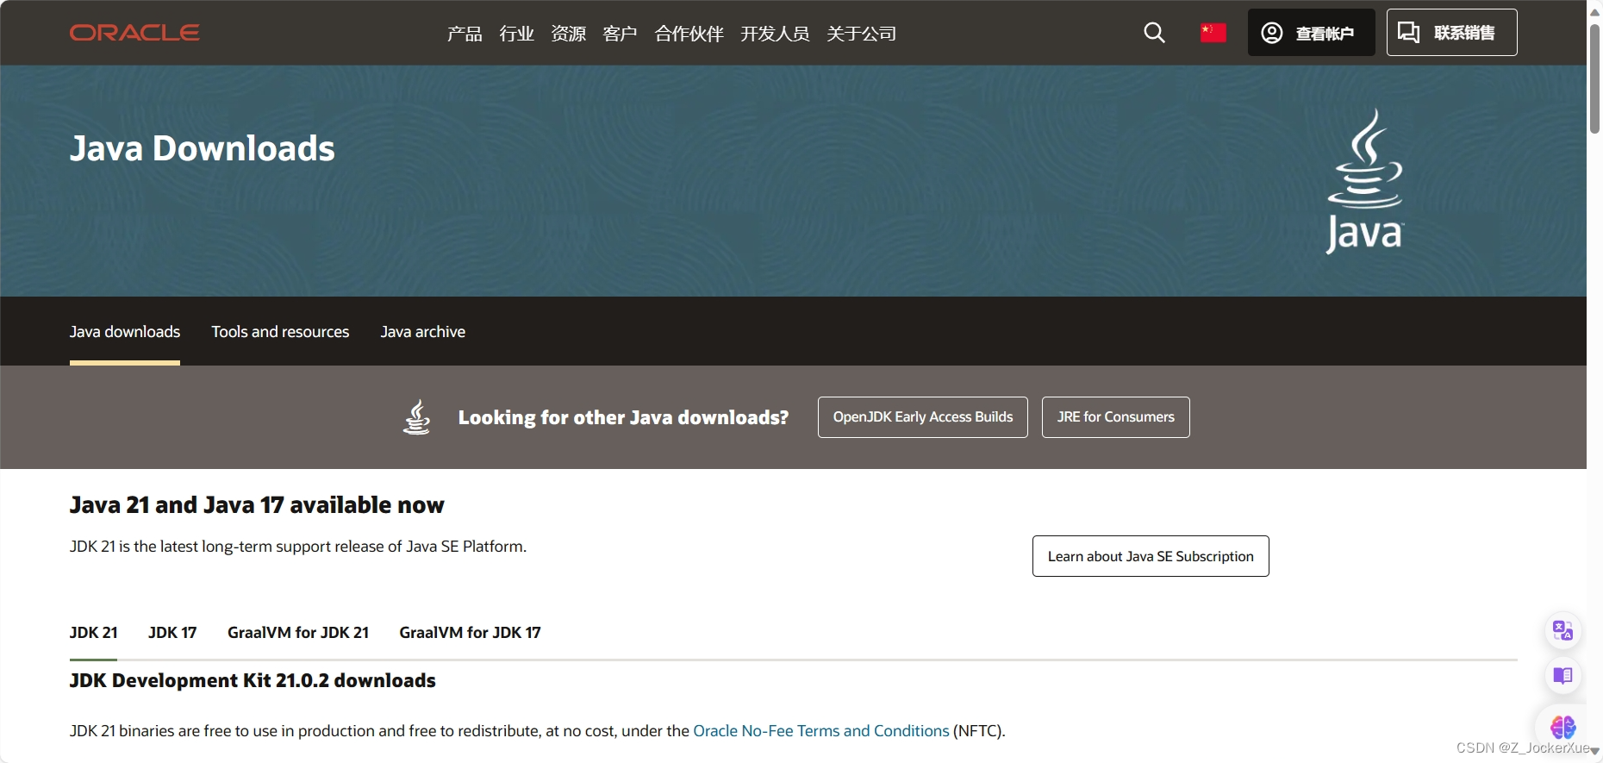Click the Oracle logo
The image size is (1603, 763).
pos(134,33)
